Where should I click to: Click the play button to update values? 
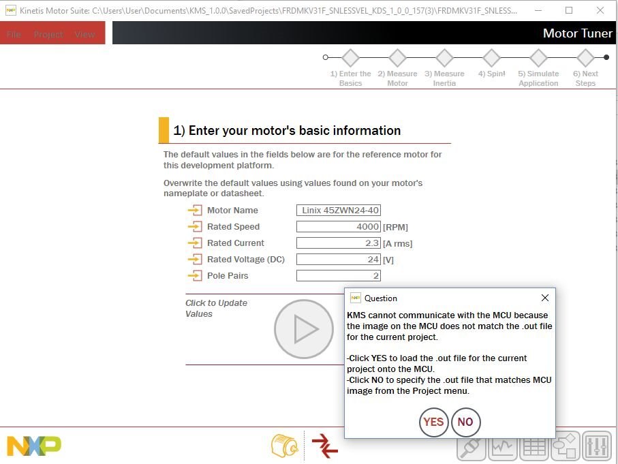[304, 329]
